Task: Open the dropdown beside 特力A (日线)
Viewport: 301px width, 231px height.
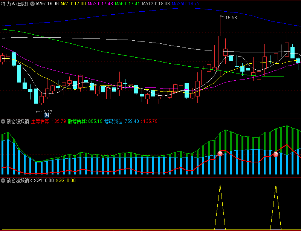Action: [x=33, y=4]
